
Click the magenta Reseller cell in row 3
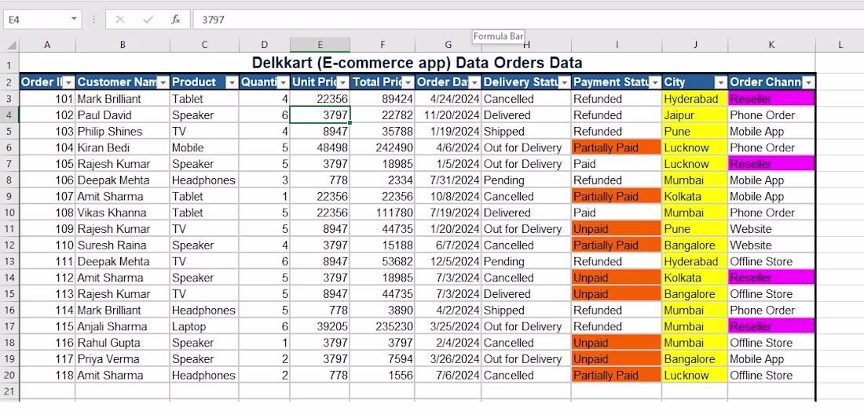tap(771, 99)
